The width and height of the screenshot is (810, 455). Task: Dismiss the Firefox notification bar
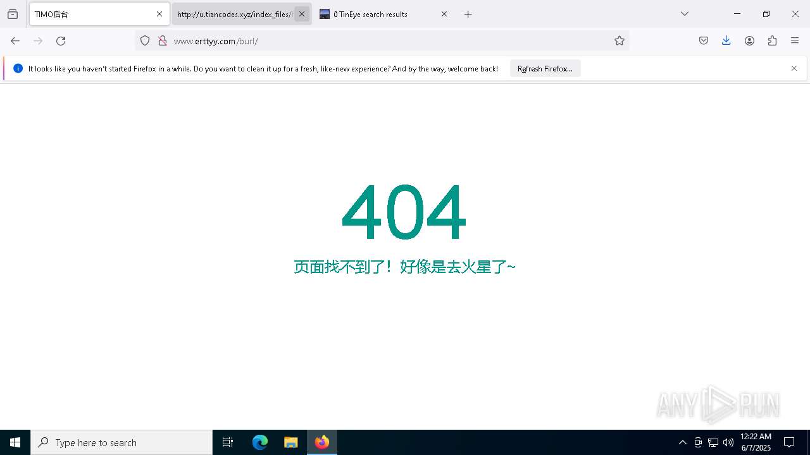click(x=794, y=68)
